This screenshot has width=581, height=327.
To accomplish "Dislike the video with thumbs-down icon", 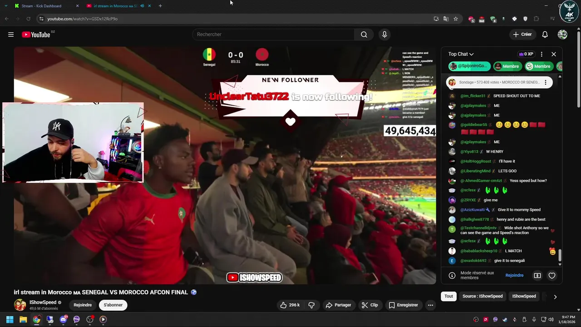I will point(311,305).
